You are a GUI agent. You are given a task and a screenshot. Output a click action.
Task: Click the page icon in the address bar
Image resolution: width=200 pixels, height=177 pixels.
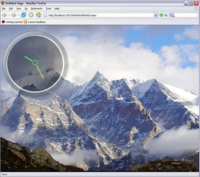[45, 15]
